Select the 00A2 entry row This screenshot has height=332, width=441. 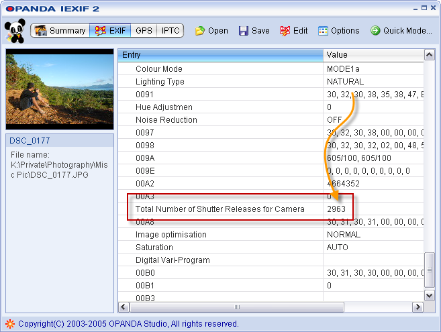click(x=271, y=184)
